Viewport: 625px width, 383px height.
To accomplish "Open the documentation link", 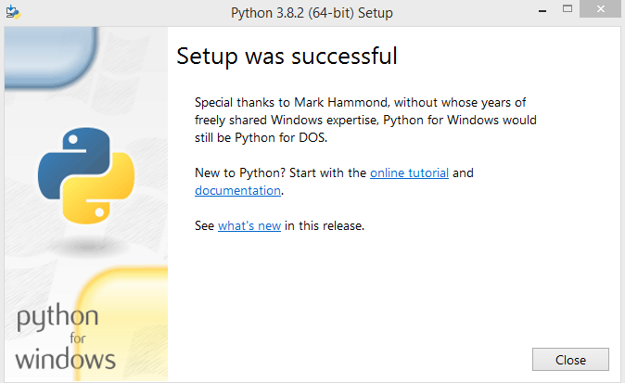I will click(x=238, y=190).
